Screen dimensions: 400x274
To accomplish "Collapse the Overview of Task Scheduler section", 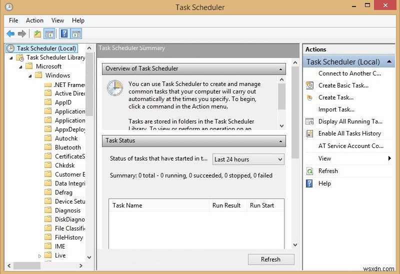I will [x=280, y=69].
